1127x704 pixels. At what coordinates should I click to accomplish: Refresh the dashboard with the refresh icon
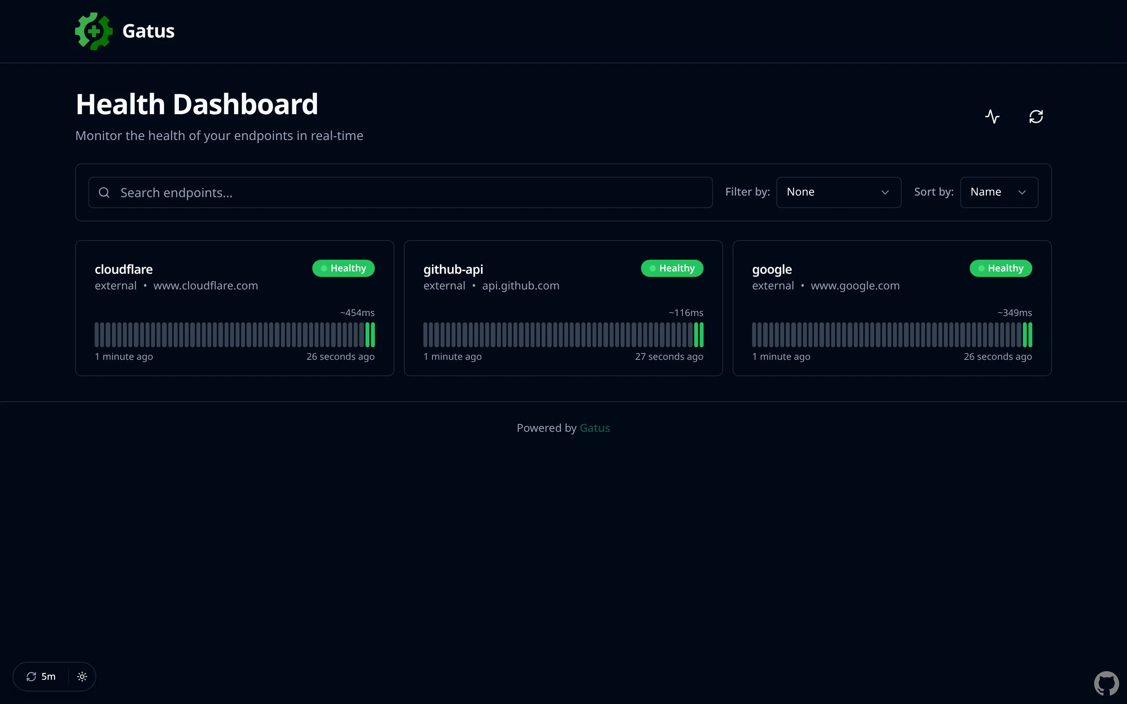(1036, 117)
